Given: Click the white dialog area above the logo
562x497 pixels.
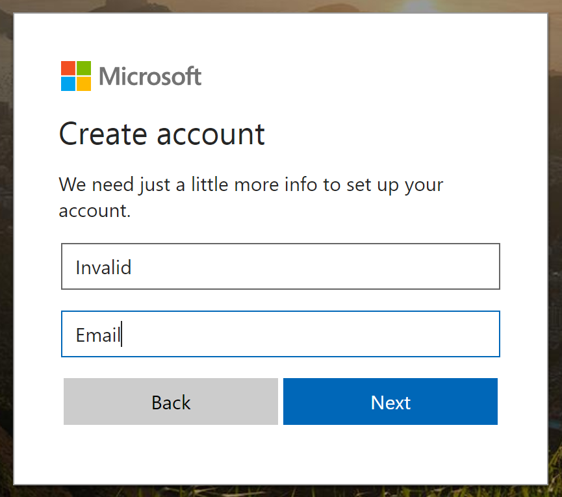Looking at the screenshot, I should (x=281, y=36).
